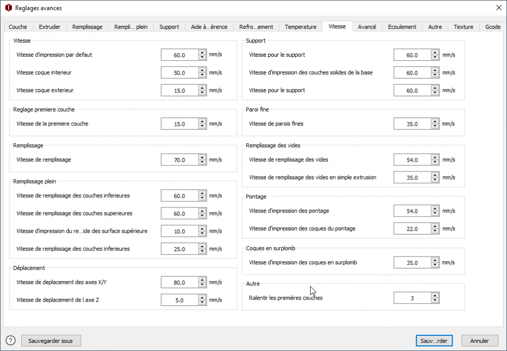Open the Temperature tab
The image size is (507, 351).
coord(300,27)
